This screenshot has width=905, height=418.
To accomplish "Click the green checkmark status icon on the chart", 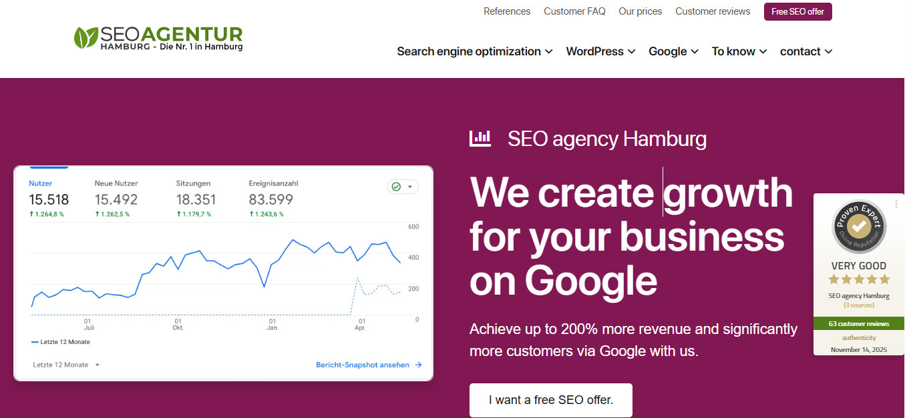I will point(397,187).
